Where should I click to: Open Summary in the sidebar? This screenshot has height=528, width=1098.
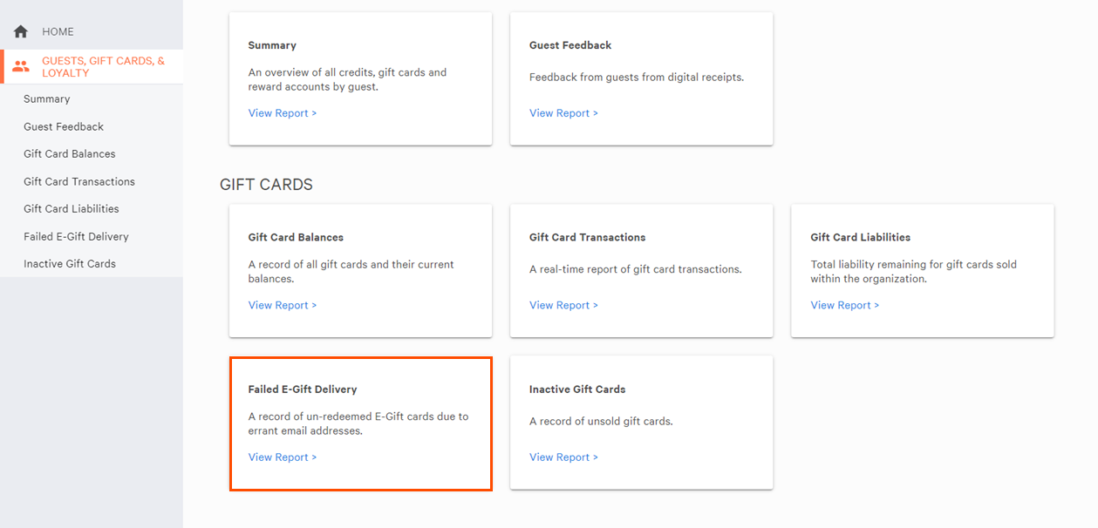point(47,99)
